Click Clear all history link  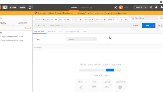click(28, 28)
